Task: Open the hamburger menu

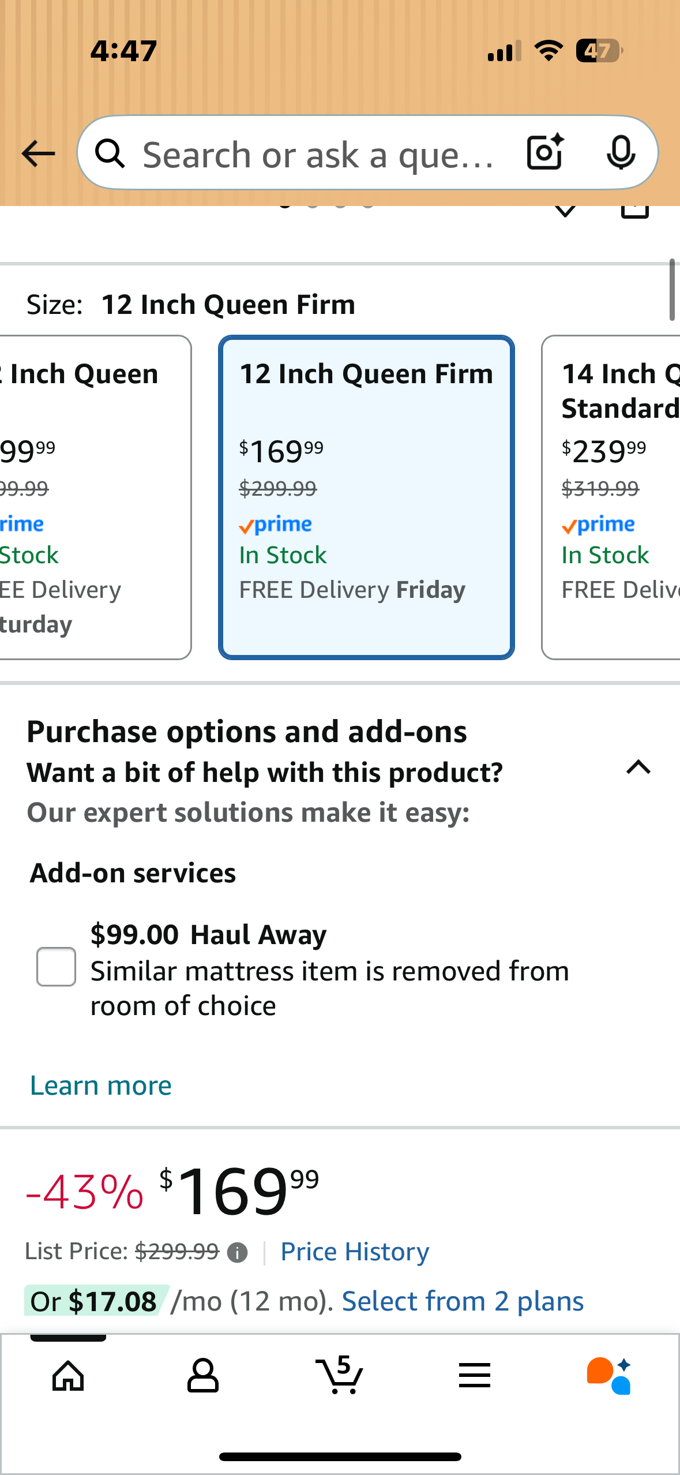Action: (474, 1376)
